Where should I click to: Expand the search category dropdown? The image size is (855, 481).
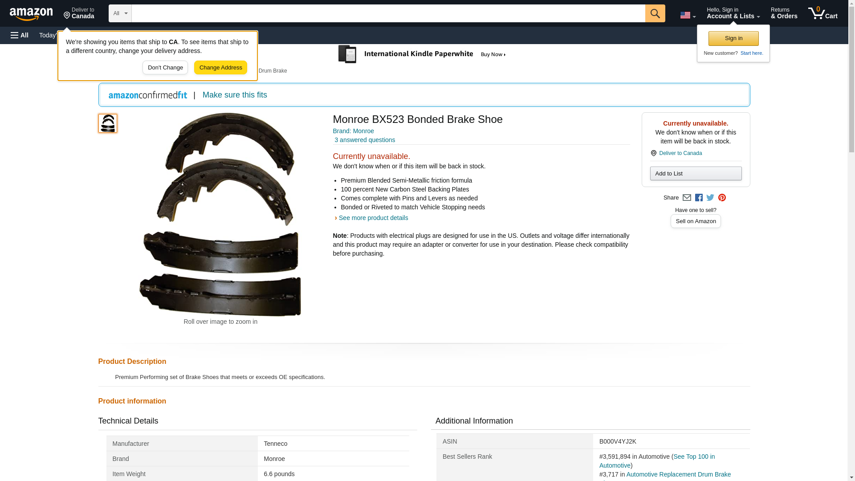pos(120,13)
